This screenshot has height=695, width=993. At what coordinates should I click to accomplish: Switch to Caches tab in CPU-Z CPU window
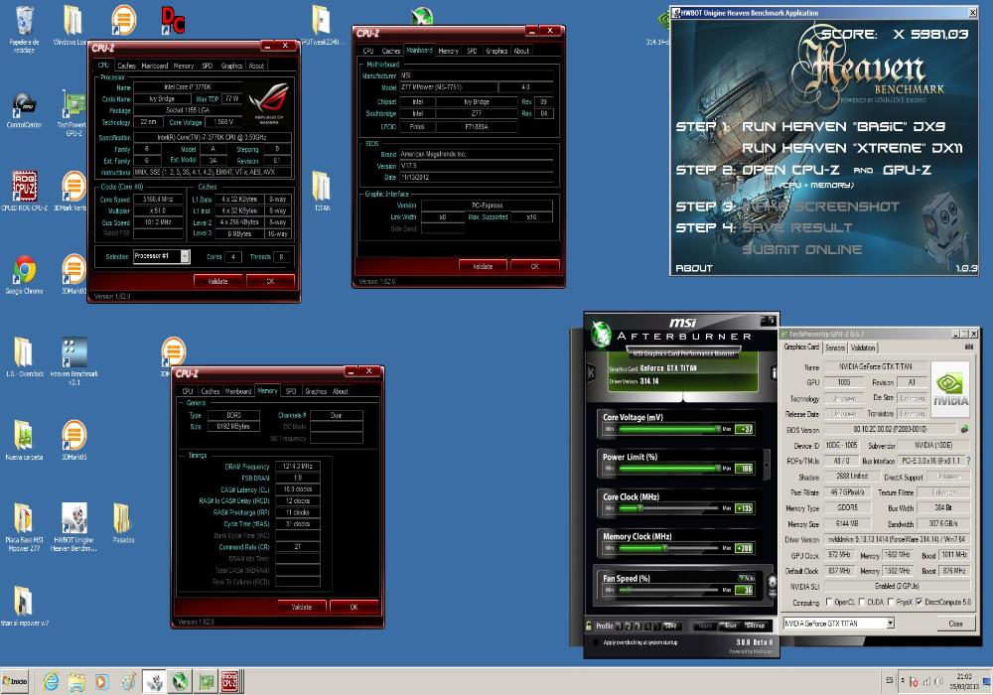tap(127, 66)
